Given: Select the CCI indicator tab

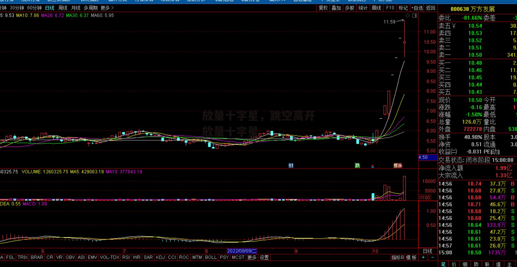Looking at the screenshot, I should (172, 258).
